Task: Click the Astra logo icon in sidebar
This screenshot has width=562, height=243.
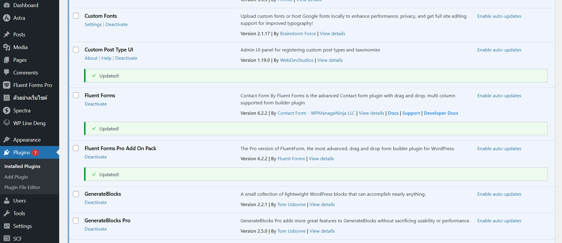Action: pos(7,18)
